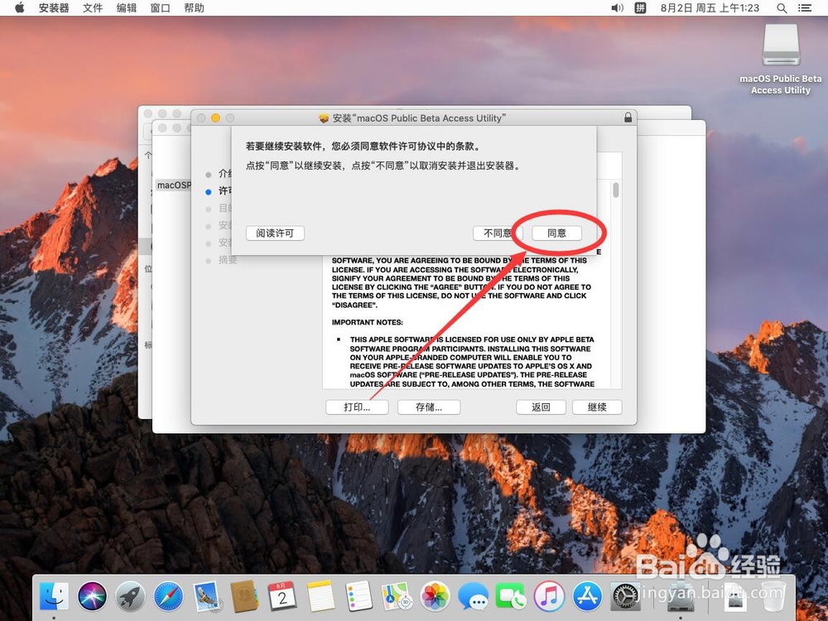The width and height of the screenshot is (828, 621).
Task: Open Safari compass icon in Dock
Action: (x=168, y=597)
